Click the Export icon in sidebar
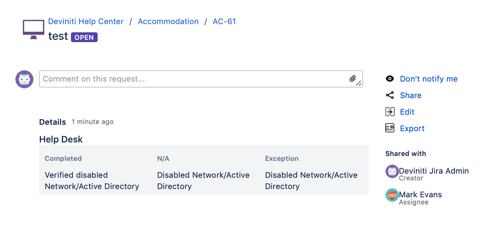485x227 pixels. (x=389, y=128)
